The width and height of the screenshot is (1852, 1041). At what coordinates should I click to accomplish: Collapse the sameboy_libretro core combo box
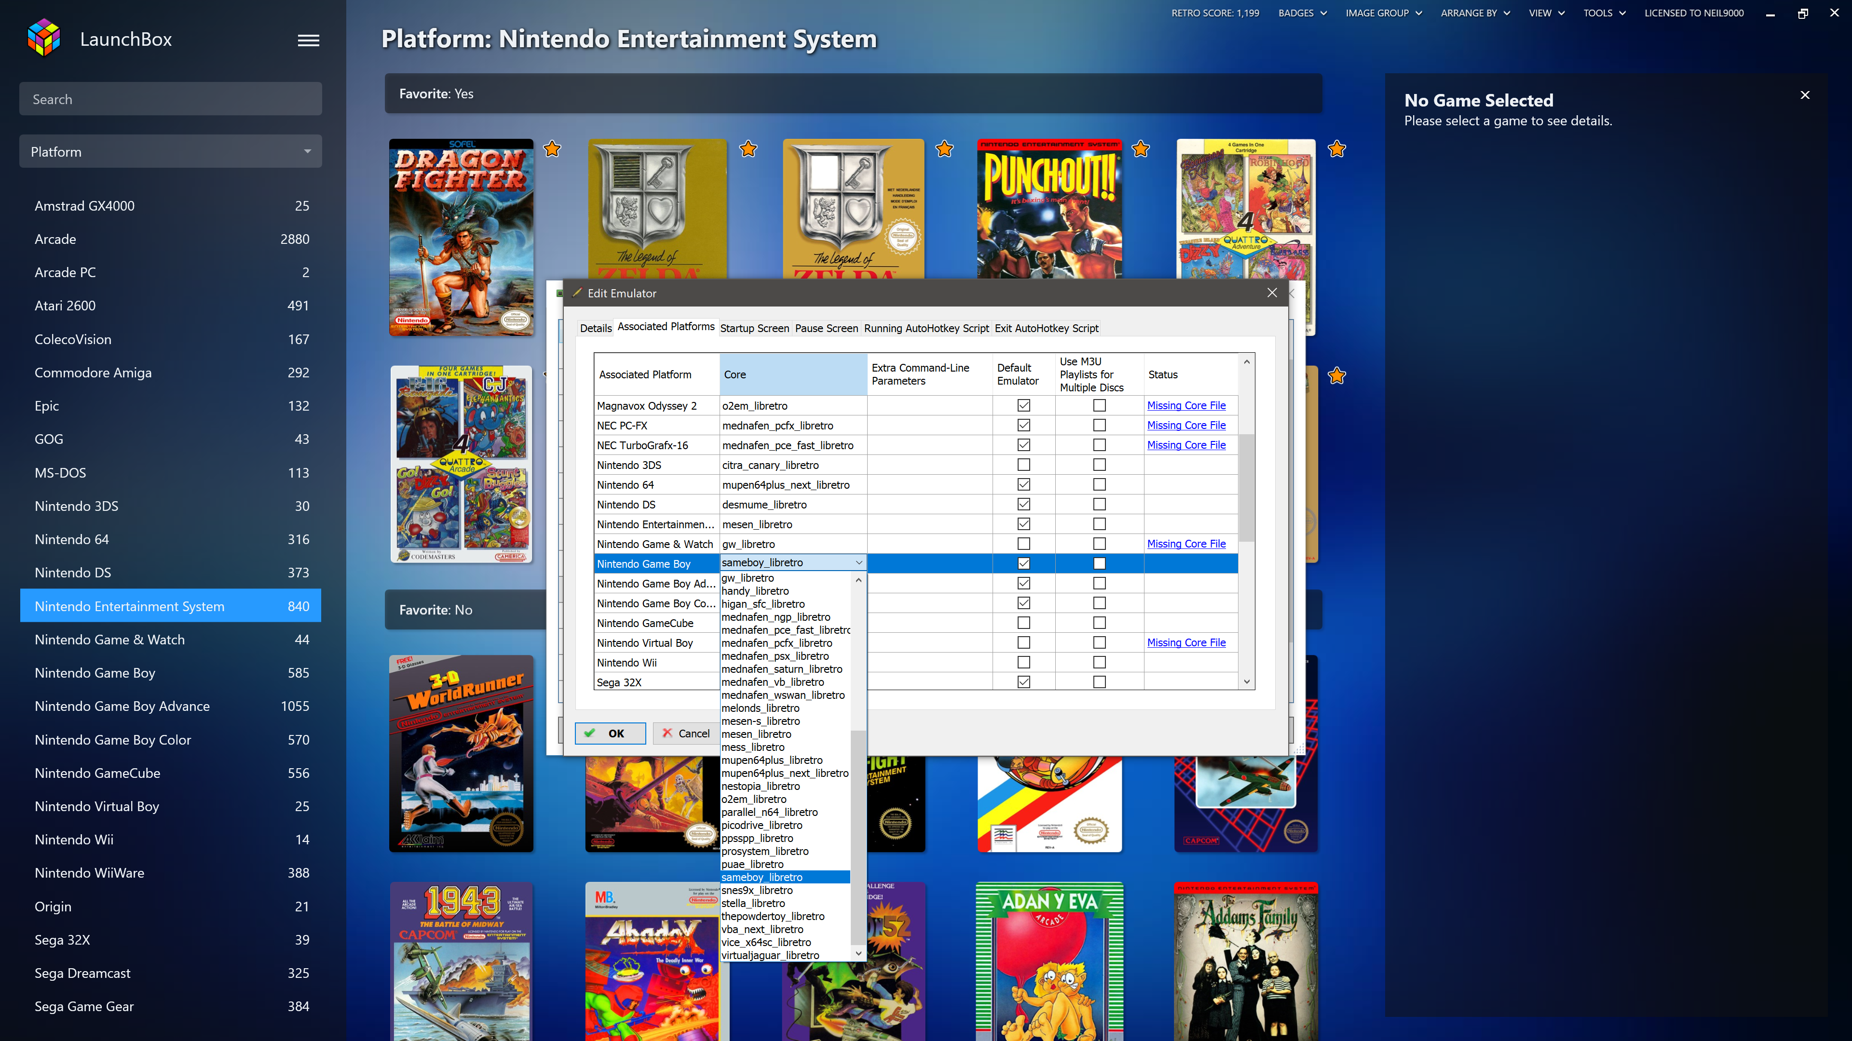click(858, 562)
